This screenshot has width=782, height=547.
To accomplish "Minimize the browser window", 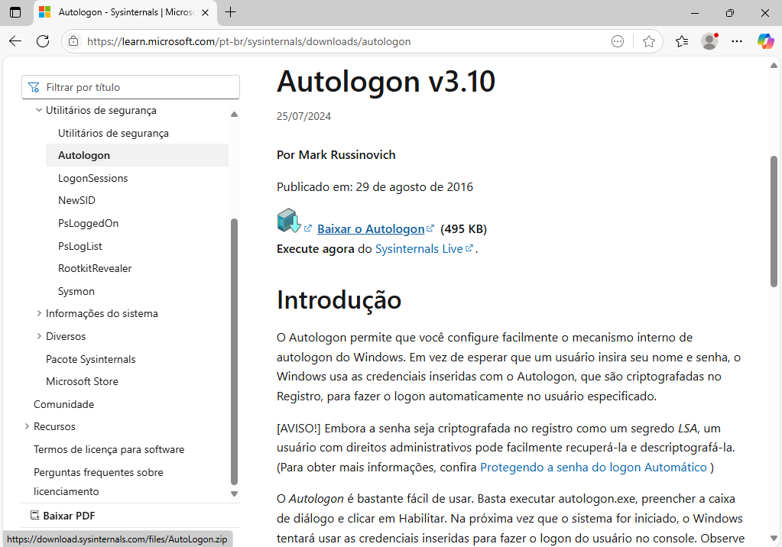I will (x=695, y=13).
